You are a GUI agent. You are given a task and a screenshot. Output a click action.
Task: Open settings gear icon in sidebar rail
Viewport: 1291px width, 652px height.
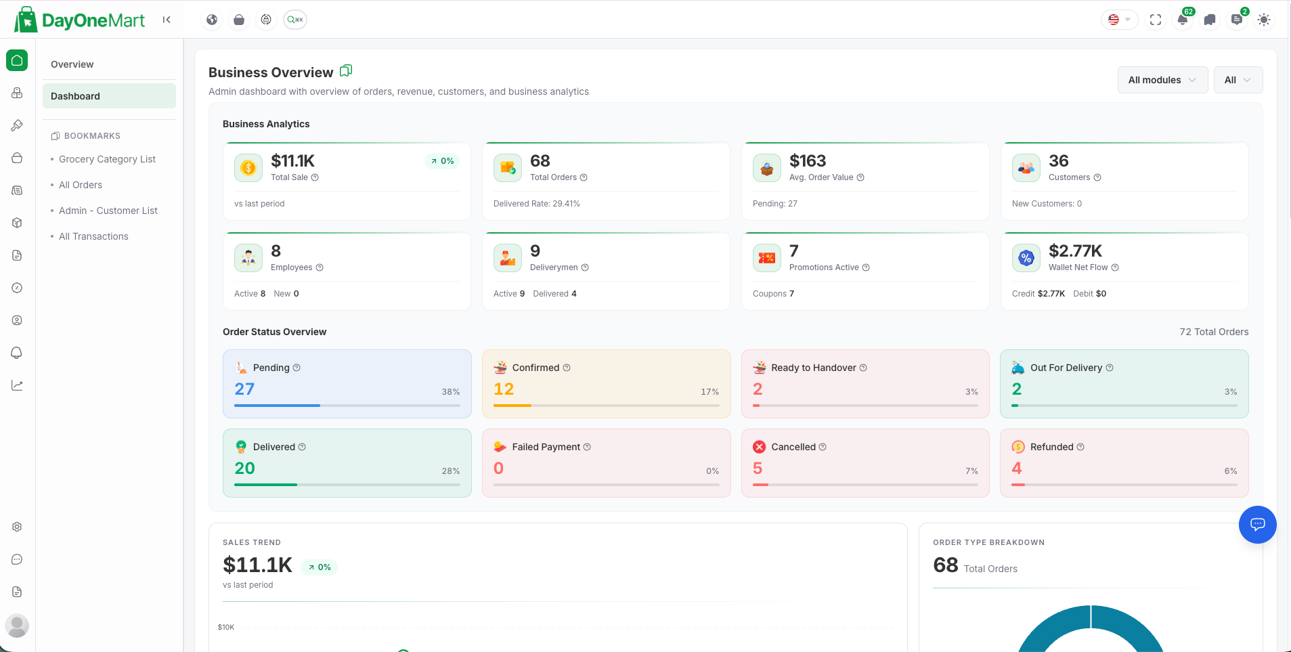(17, 527)
